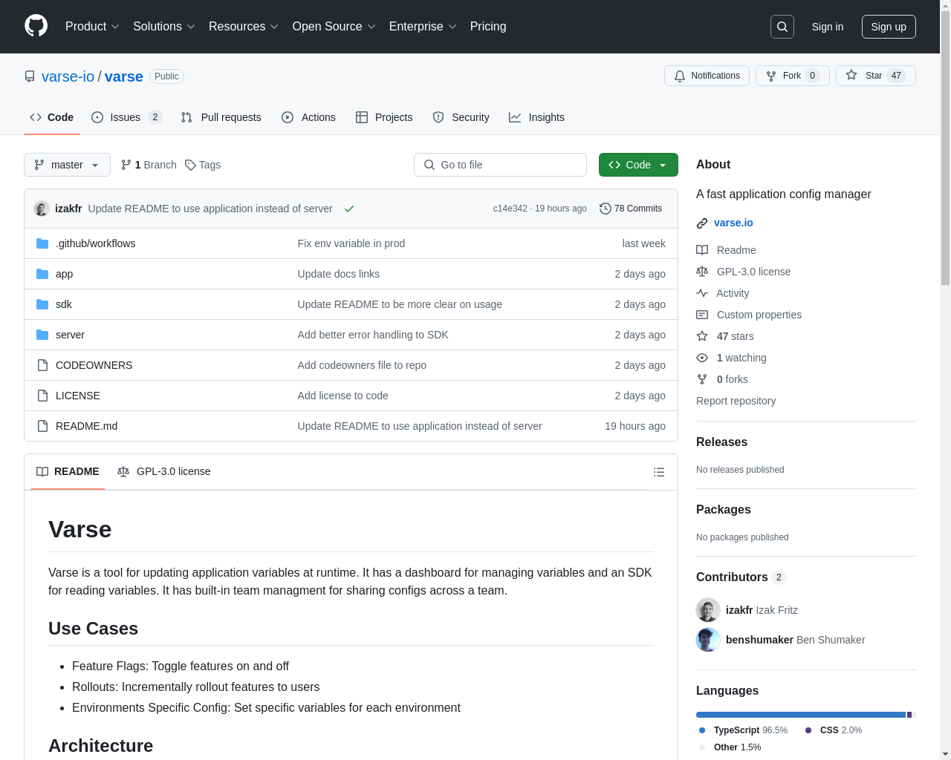Select the README tab in file viewer
This screenshot has width=951, height=760.
point(68,472)
